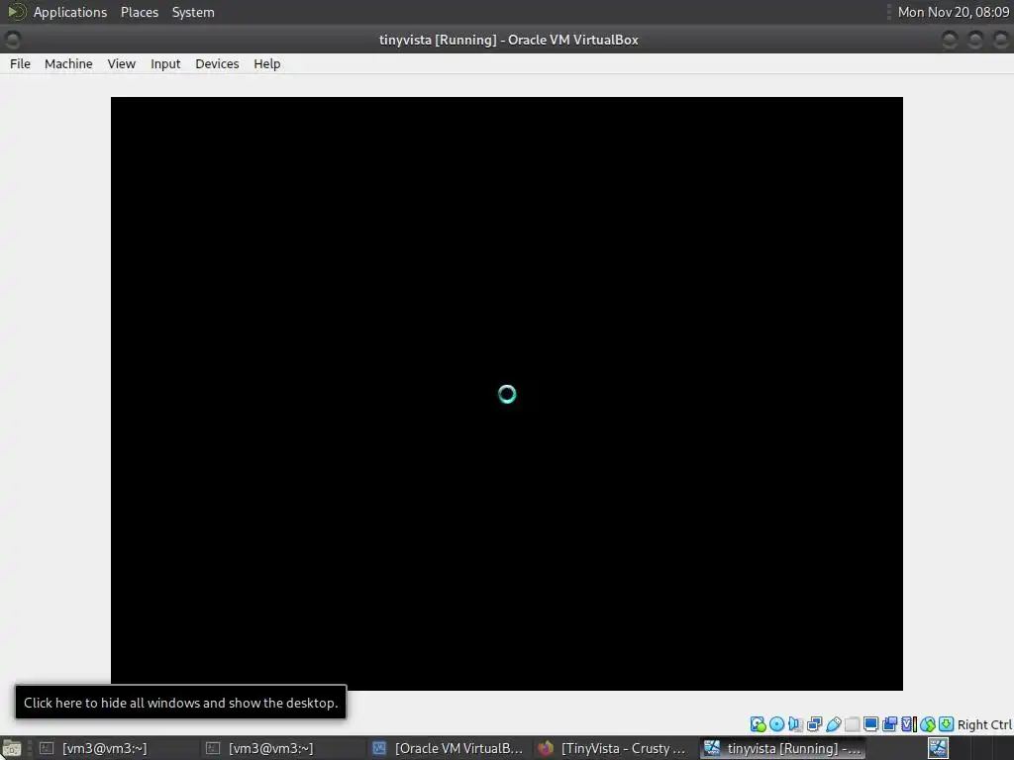Click the optical drive status icon

(x=776, y=724)
